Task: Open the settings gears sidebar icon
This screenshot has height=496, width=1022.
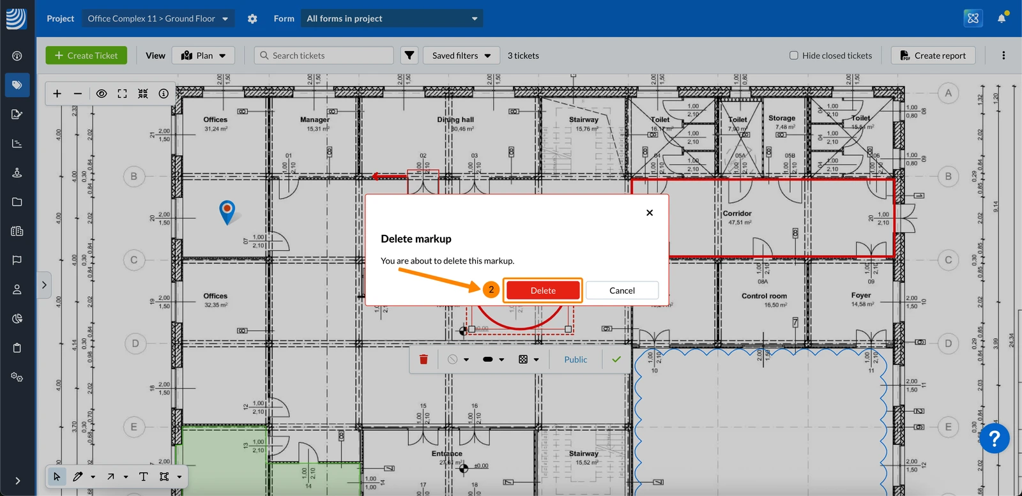Action: (17, 377)
